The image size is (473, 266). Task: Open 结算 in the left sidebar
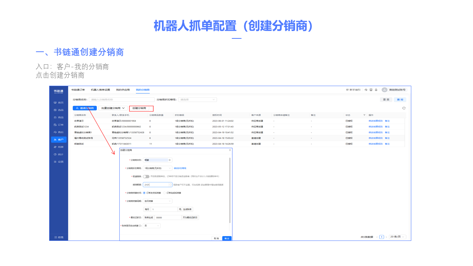click(x=59, y=147)
